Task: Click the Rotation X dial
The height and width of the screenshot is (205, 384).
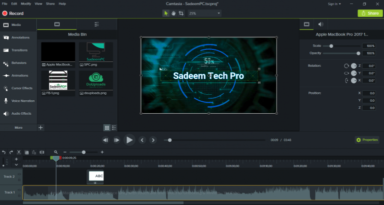Action: (x=353, y=80)
